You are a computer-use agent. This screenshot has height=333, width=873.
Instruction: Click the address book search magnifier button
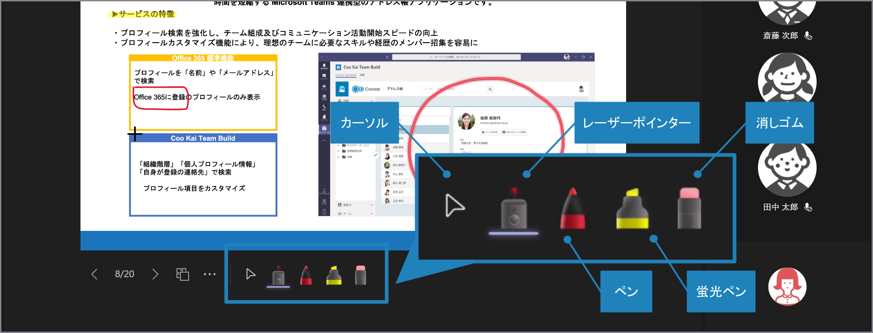pyautogui.click(x=490, y=89)
